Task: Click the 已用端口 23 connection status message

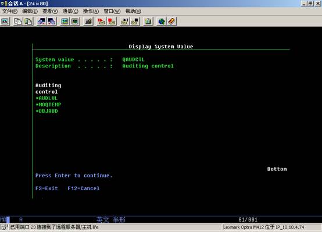Action: 55,227
